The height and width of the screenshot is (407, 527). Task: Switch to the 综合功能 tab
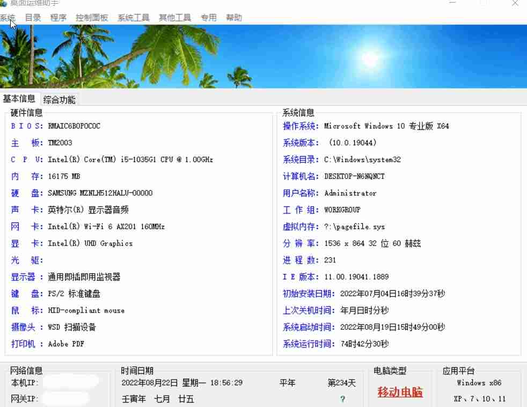click(x=59, y=100)
